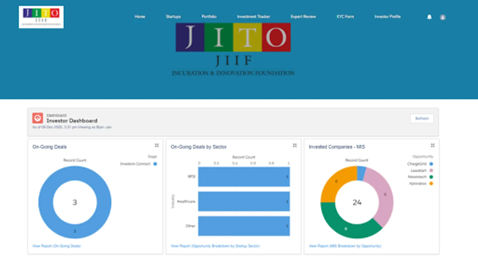Open View Report for Breakdown by Startup Sector

[x=215, y=246]
